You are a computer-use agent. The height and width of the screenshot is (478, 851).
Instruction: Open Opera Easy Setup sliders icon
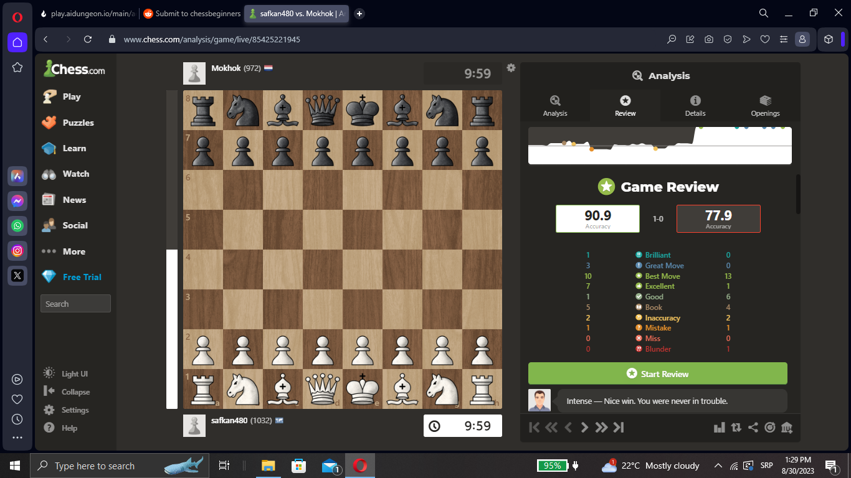pyautogui.click(x=784, y=39)
